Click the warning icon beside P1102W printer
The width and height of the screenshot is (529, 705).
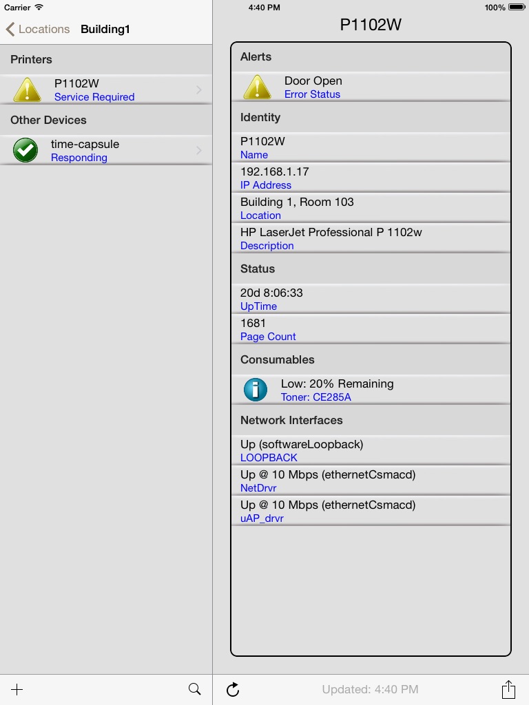tap(28, 89)
